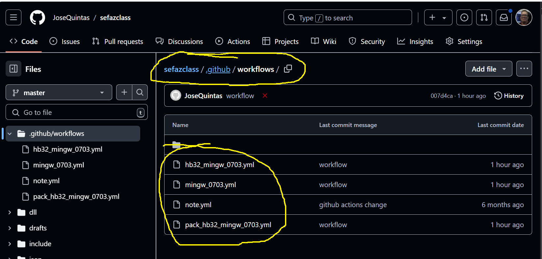Open JoseQuintas author link on commit bar
Screen dimensions: 542x259
pos(203,96)
